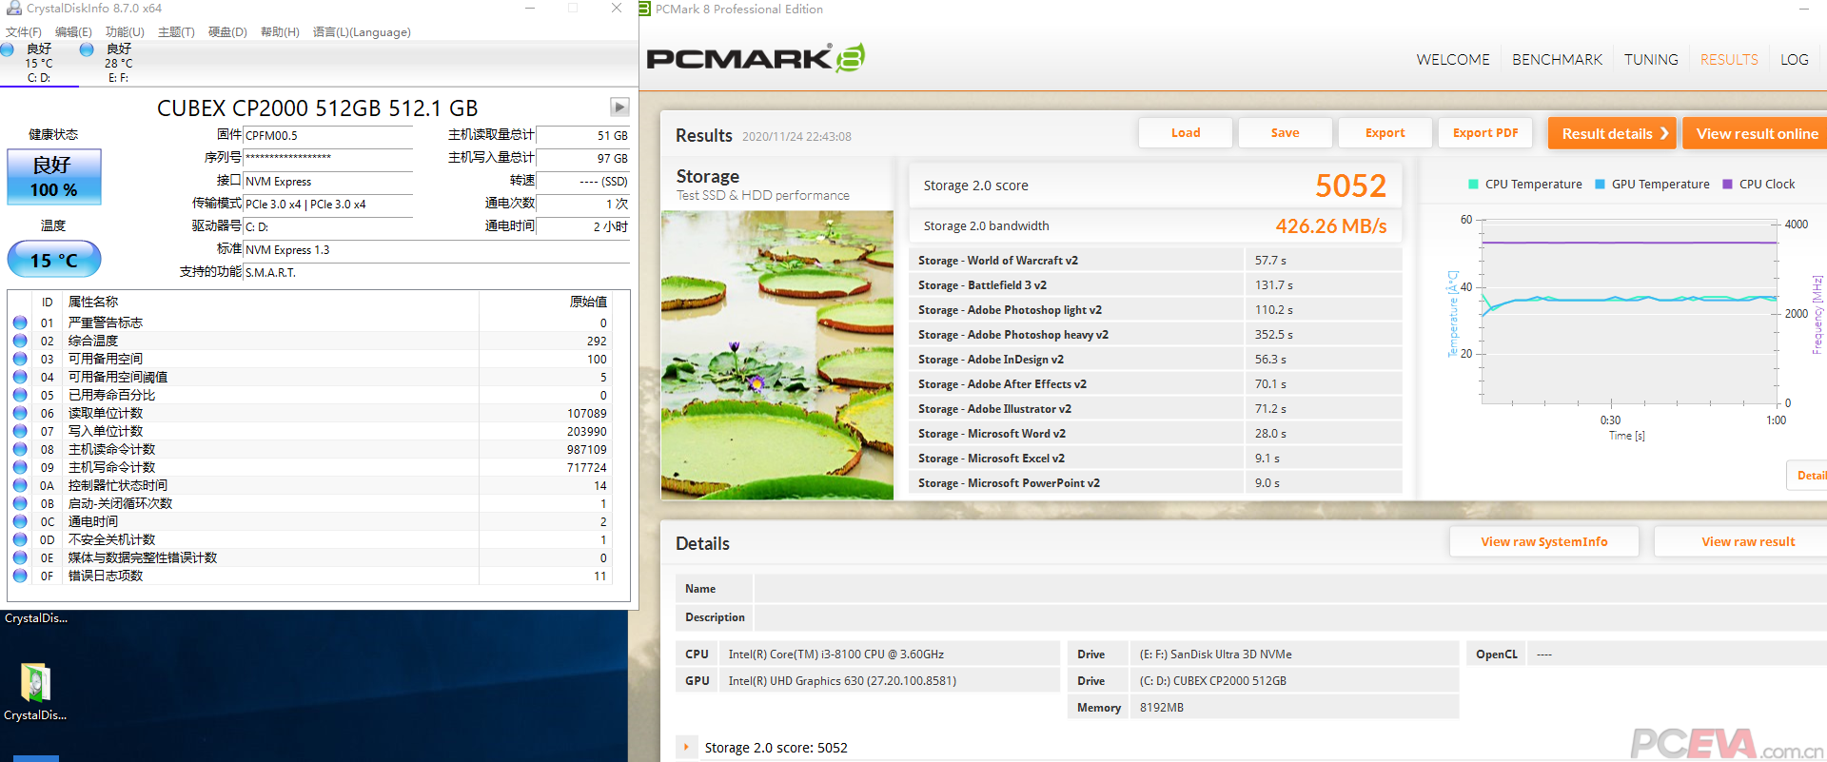Viewport: 1827px width, 762px height.
Task: Open the 主题(T) menu
Action: [x=176, y=32]
